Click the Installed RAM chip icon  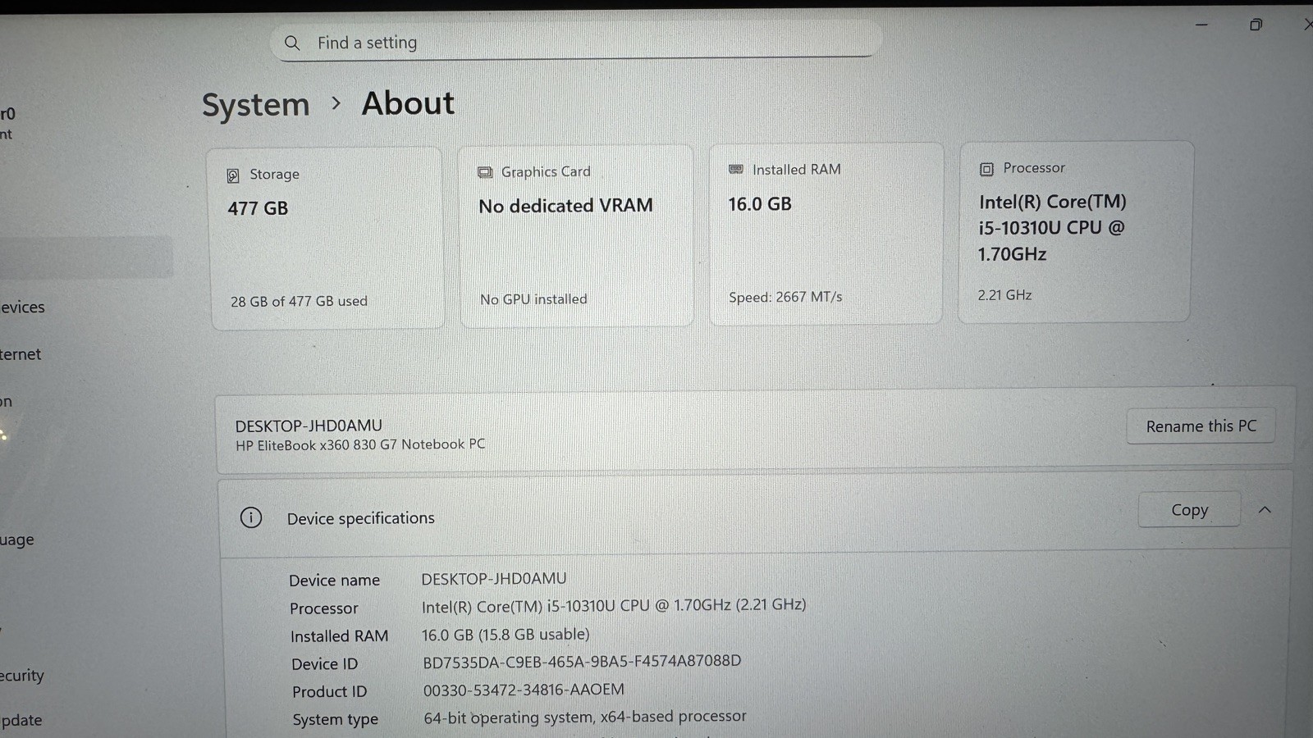[736, 169]
